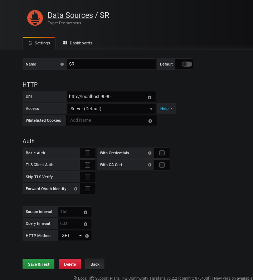Click the Whitelisted Cookies Add Name field
The image size is (253, 280).
(112, 120)
